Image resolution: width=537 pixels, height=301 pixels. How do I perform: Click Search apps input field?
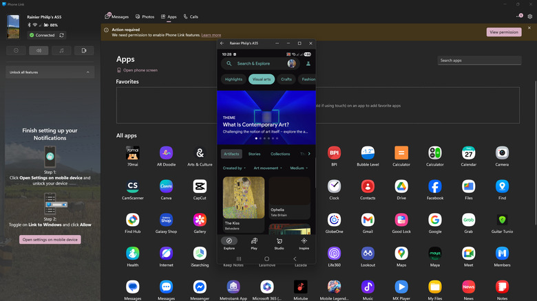point(479,60)
